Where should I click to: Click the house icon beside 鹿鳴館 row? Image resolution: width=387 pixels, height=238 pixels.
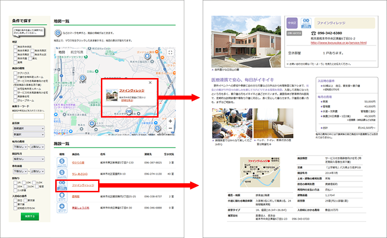point(62,196)
